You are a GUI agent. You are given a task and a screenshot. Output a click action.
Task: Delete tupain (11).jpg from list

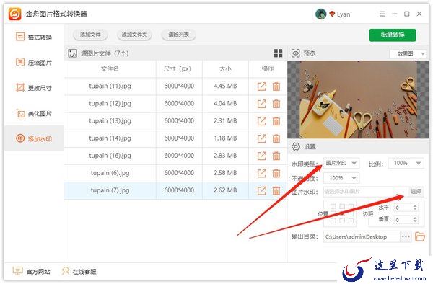point(276,86)
